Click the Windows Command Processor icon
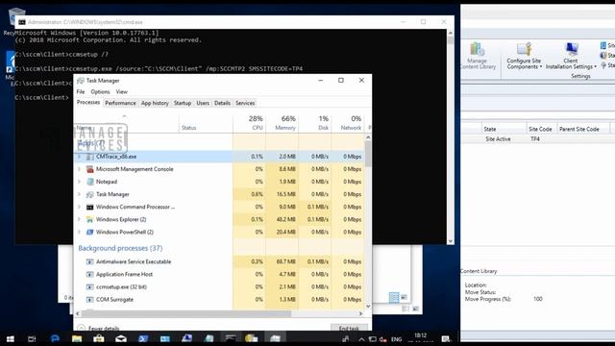Image resolution: width=615 pixels, height=346 pixels. pyautogui.click(x=89, y=207)
